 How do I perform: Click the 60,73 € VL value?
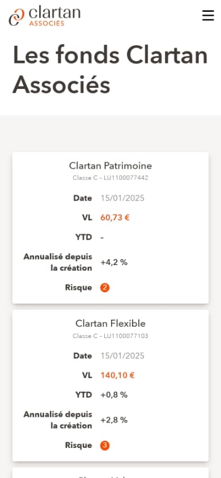click(115, 217)
